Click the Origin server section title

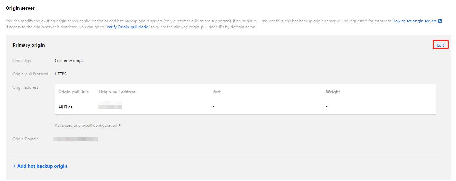[20, 8]
